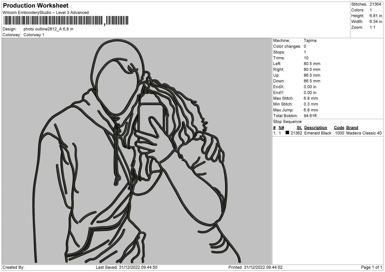385x272 pixels.
Task: Click the Total Bobbin value 94.61ft
Action: [x=310, y=116]
